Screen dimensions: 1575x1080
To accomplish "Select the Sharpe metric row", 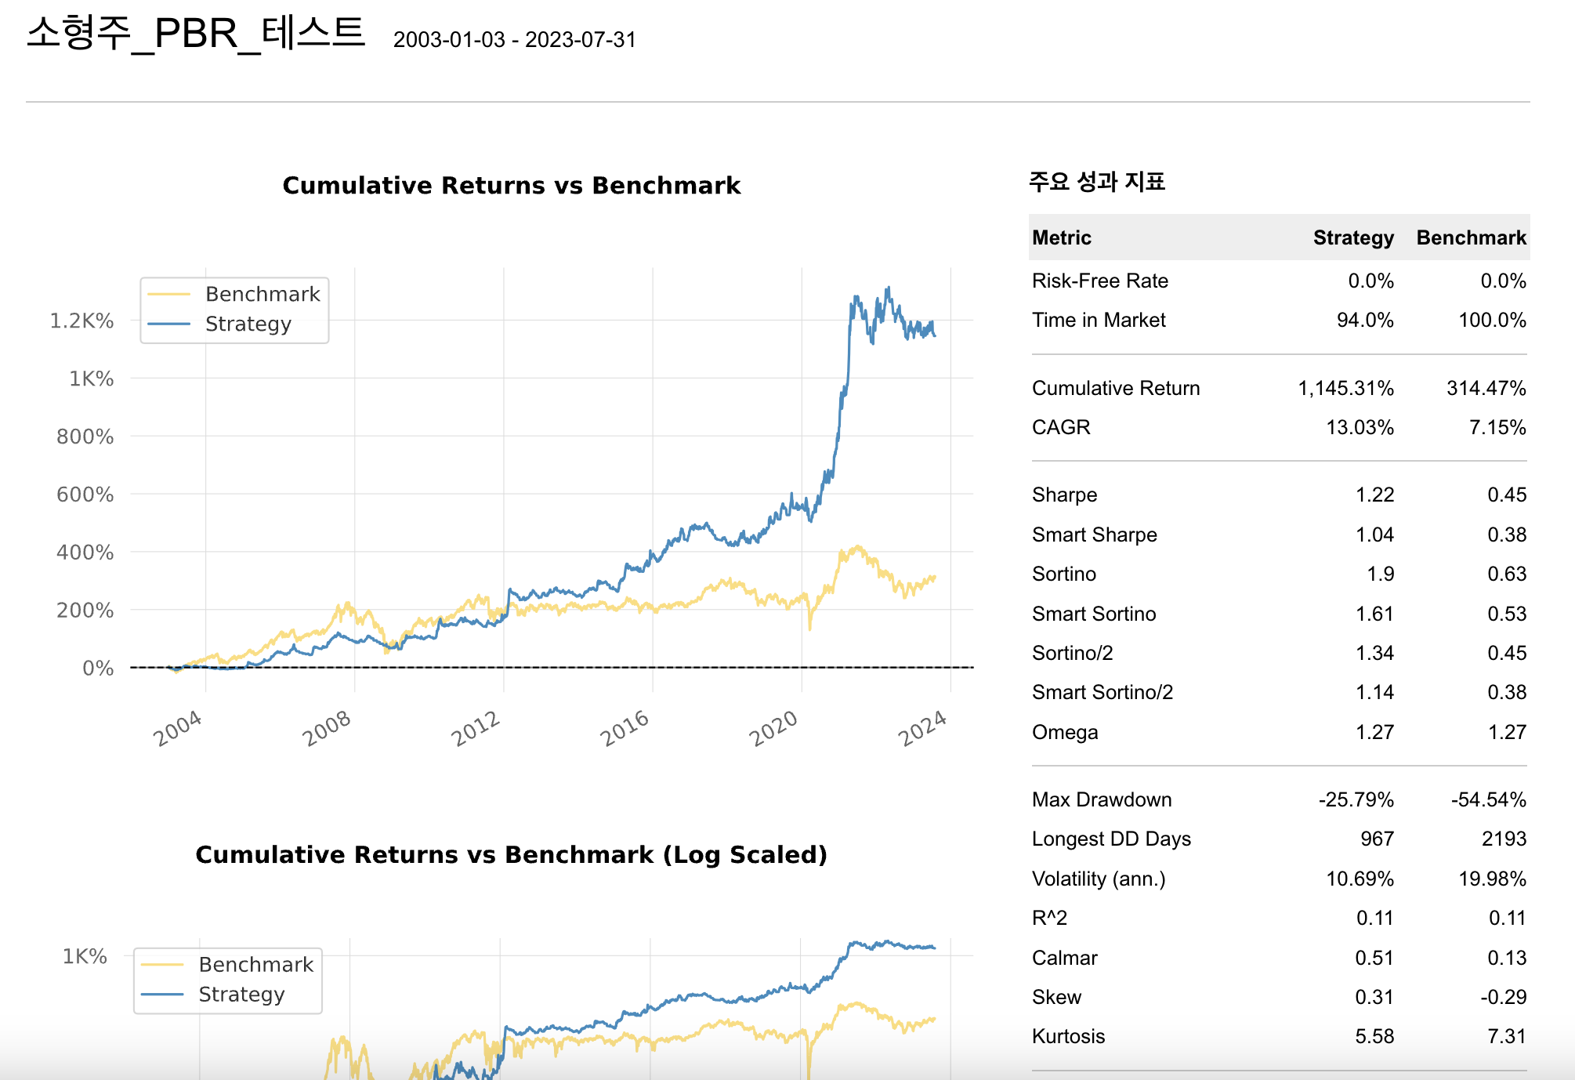I will click(1064, 495).
